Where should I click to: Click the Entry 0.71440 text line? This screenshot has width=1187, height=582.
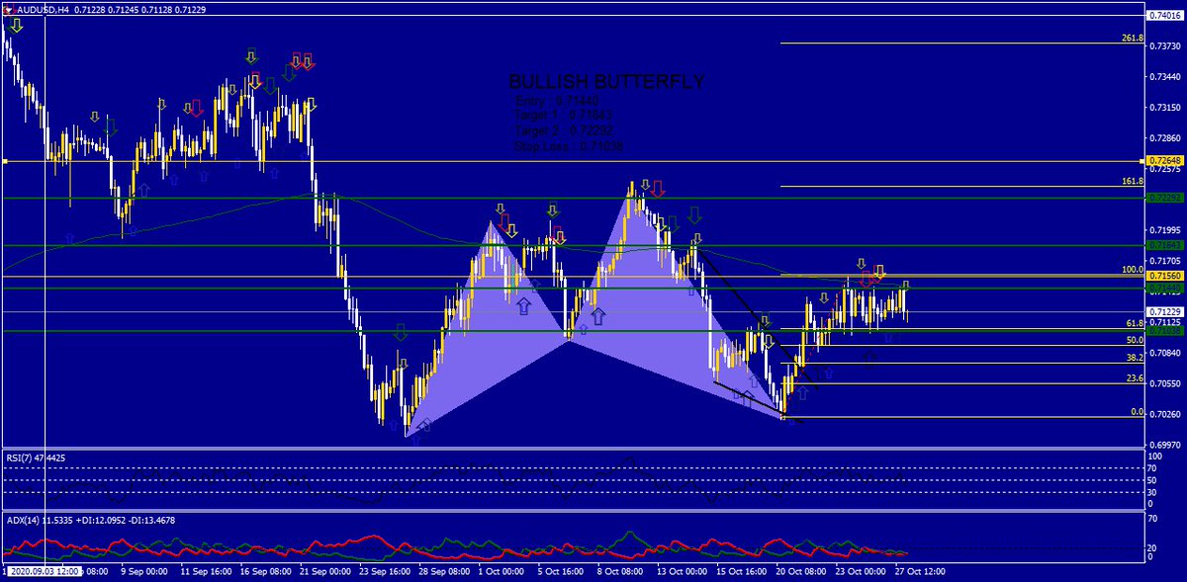coord(557,101)
